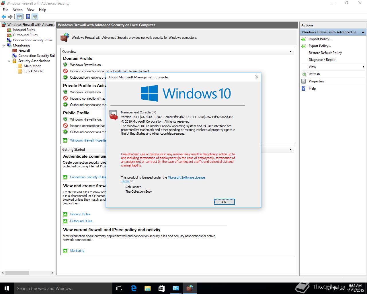Click the Export Policy green arrow icon
367x294 pixels.
pos(304,46)
